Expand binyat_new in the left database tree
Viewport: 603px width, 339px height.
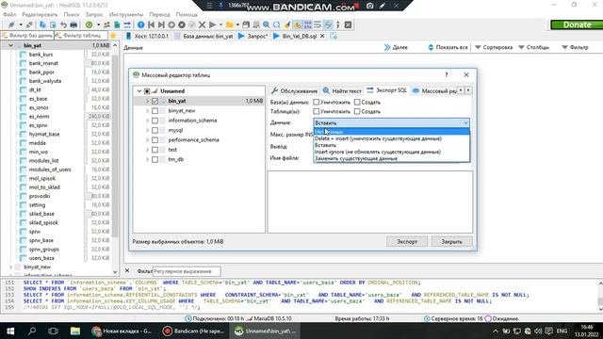click(10, 266)
